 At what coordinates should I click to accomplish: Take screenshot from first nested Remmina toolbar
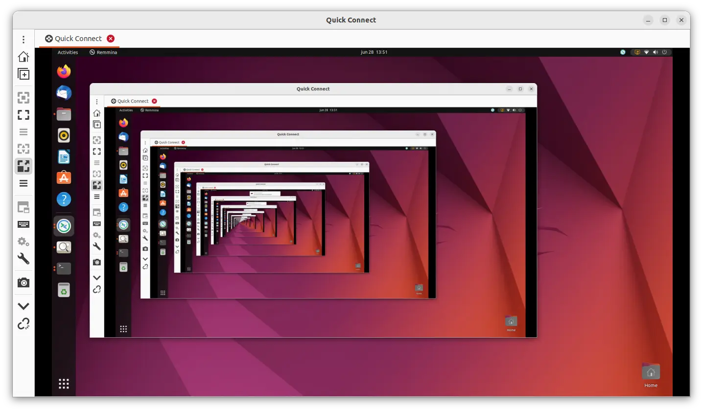(97, 262)
